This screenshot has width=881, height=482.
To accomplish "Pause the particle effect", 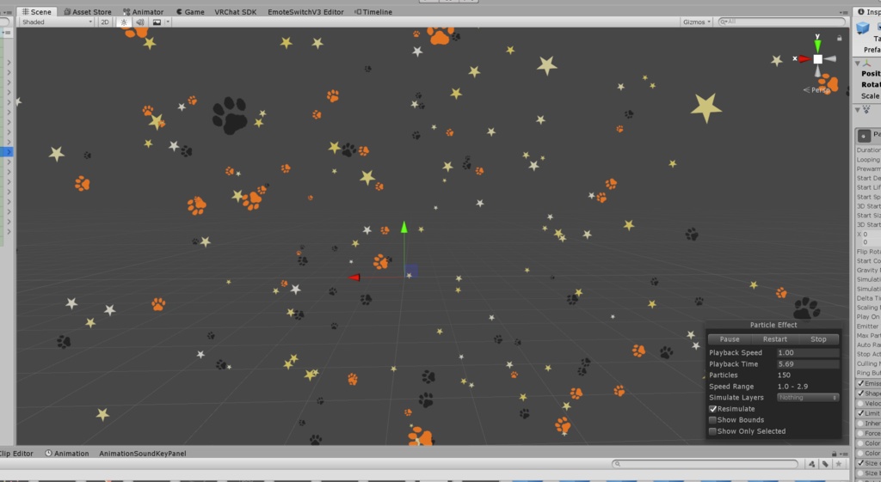I will point(730,339).
